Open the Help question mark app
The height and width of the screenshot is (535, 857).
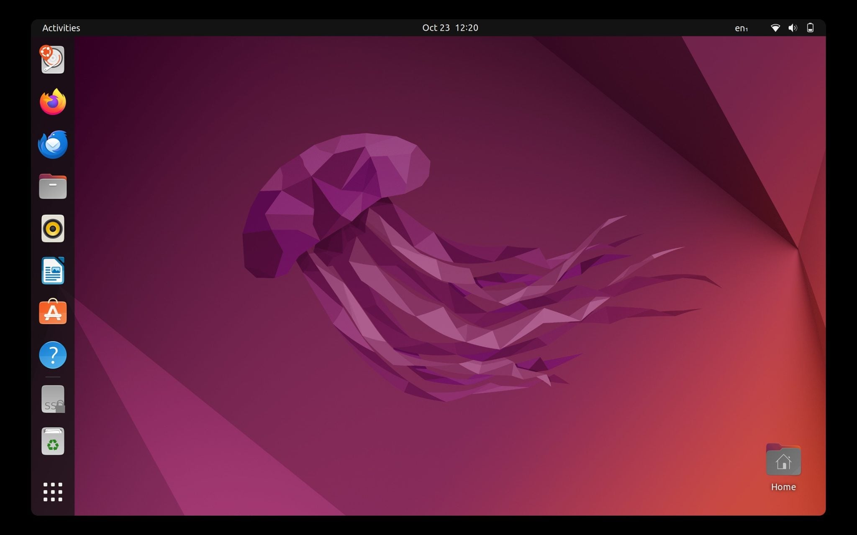tap(53, 355)
